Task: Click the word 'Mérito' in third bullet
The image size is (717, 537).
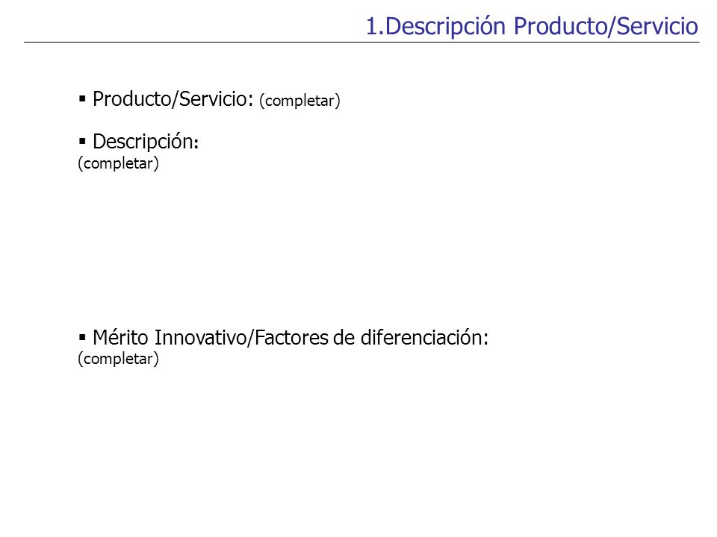Action: (120, 338)
